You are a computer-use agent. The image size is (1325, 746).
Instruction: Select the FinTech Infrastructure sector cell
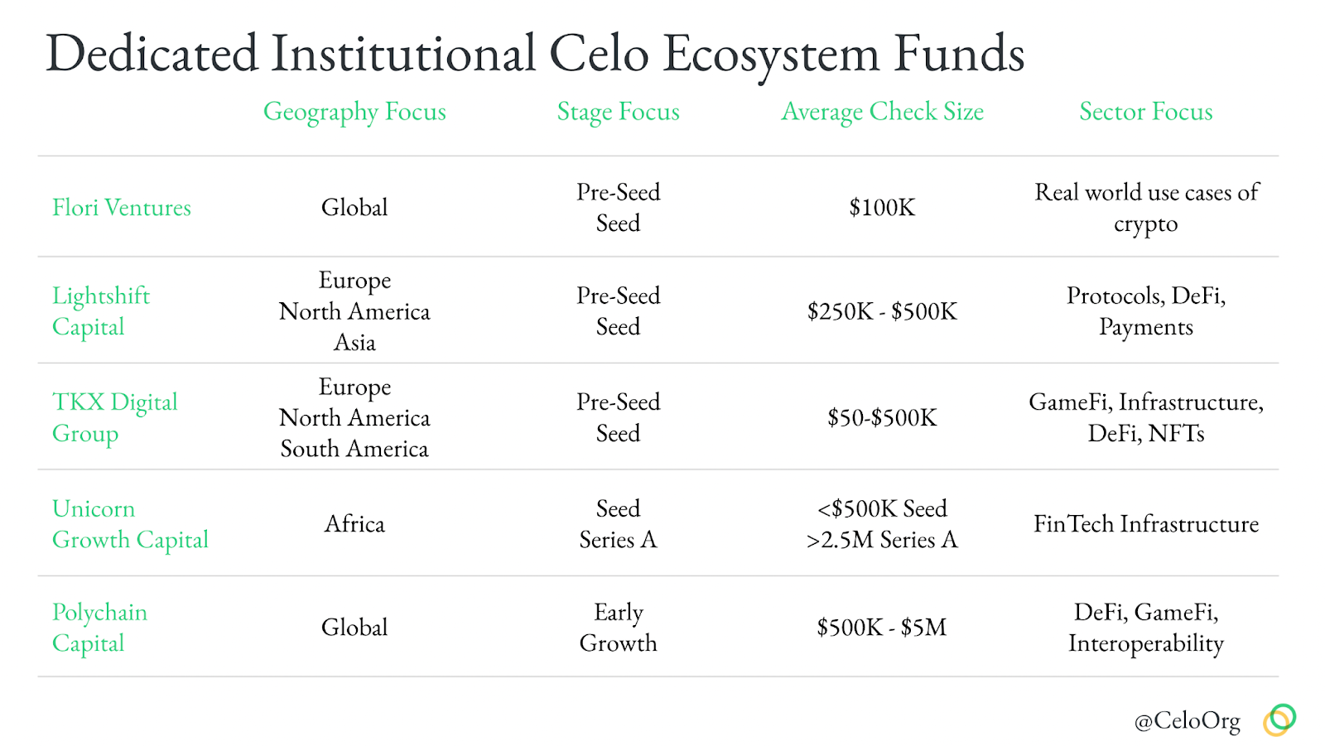pos(1145,524)
